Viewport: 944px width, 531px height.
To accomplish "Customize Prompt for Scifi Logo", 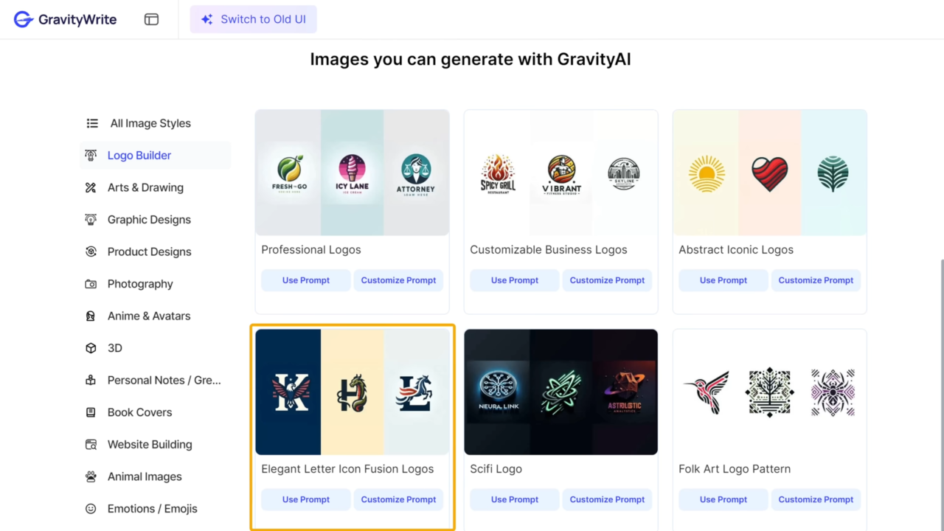I will [607, 499].
